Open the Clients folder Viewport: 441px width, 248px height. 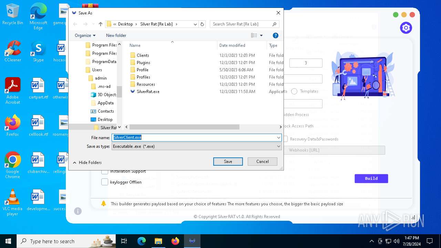tap(143, 55)
